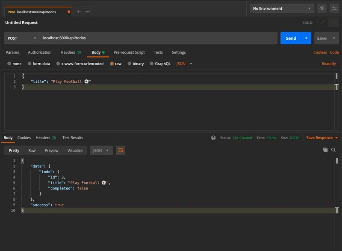Click the Untitled Request name
The width and height of the screenshot is (342, 251).
click(21, 23)
